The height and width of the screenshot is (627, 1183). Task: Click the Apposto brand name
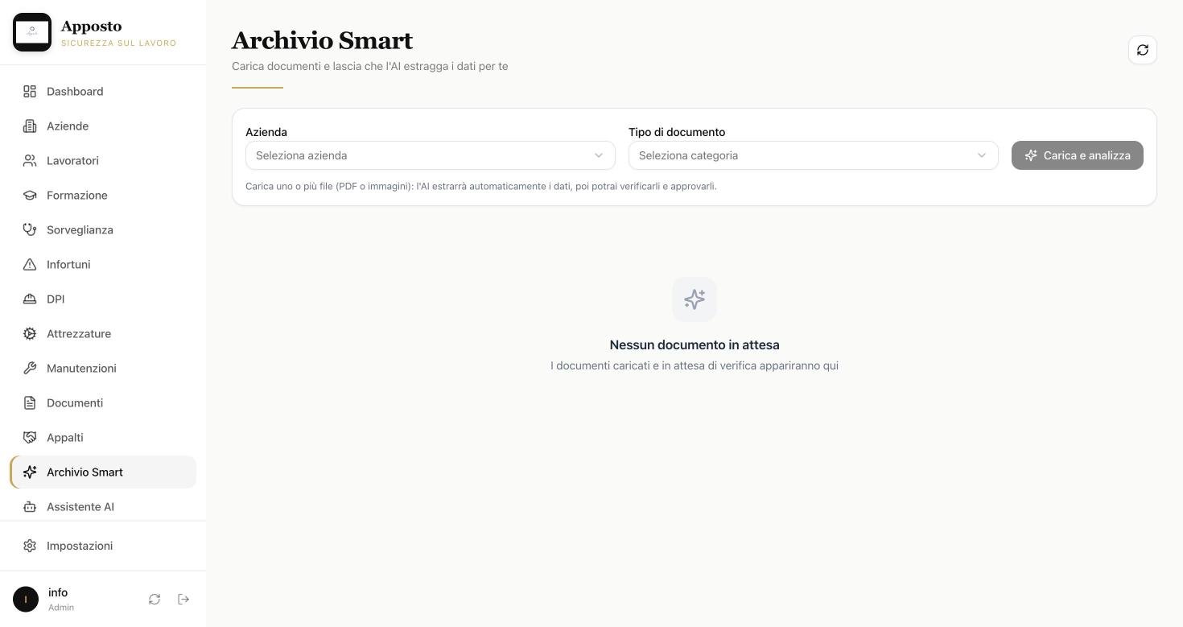pyautogui.click(x=92, y=27)
